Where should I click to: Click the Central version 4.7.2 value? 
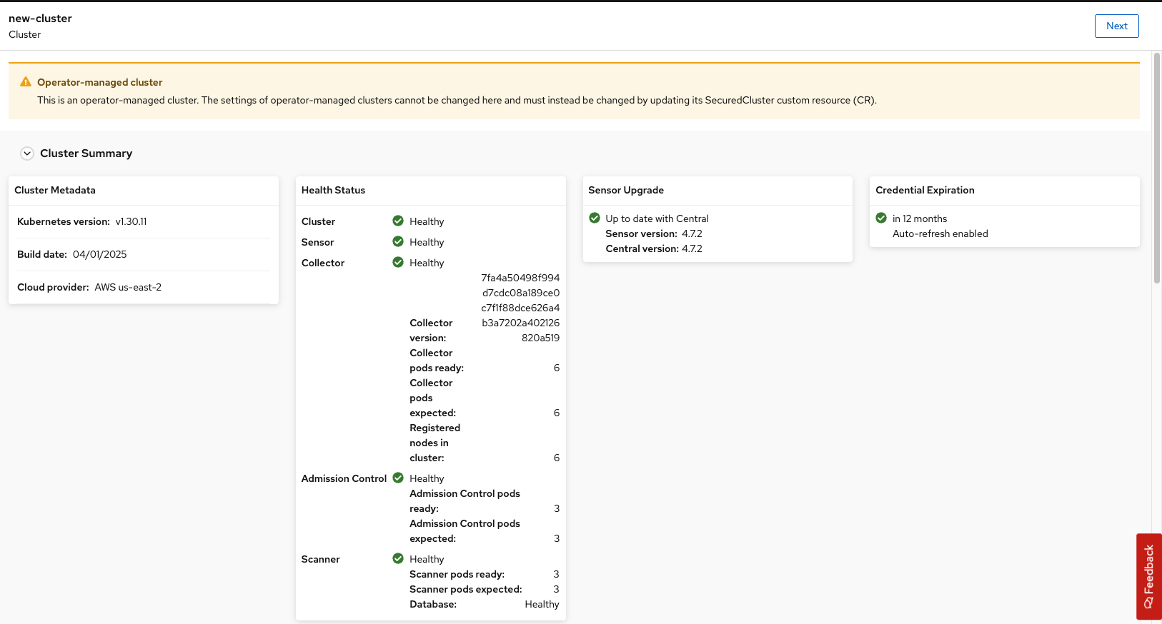692,248
